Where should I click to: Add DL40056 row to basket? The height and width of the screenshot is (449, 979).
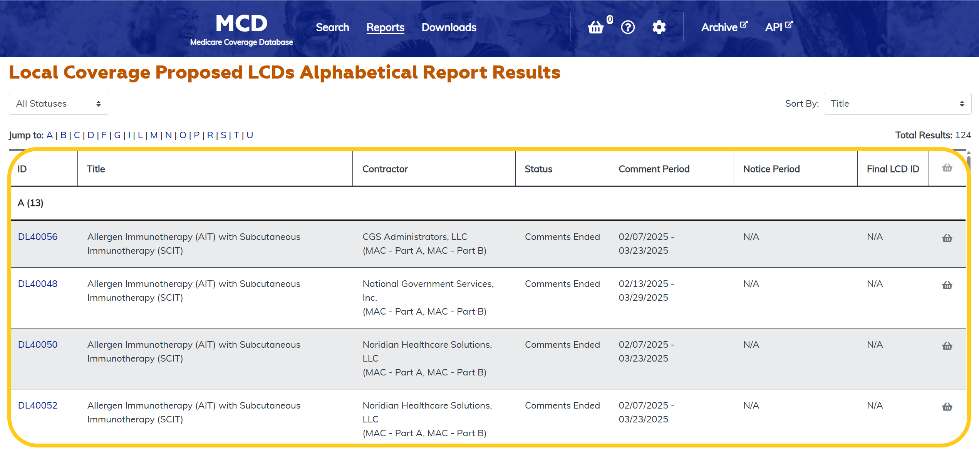pyautogui.click(x=947, y=238)
